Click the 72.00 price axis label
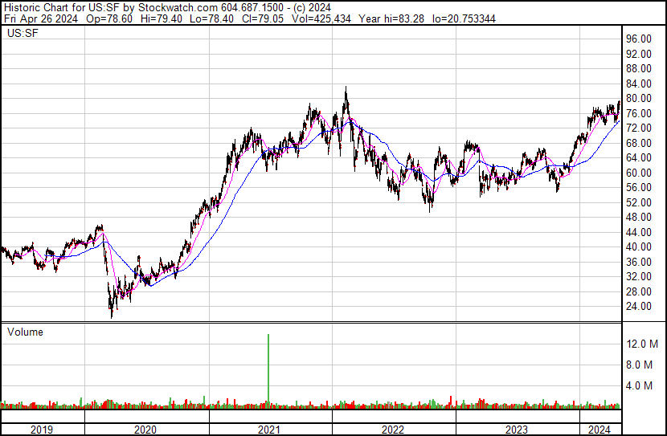The height and width of the screenshot is (436, 667). 639,128
